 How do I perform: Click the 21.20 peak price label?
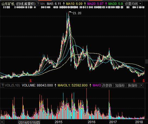(77, 13)
